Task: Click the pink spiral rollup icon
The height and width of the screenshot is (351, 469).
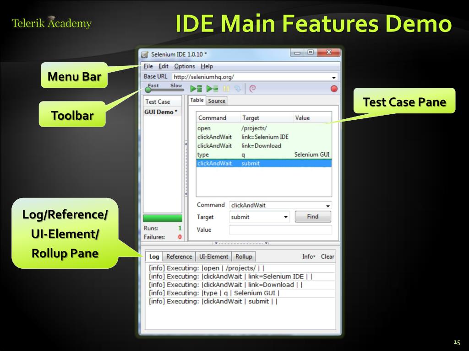Action: (x=252, y=89)
